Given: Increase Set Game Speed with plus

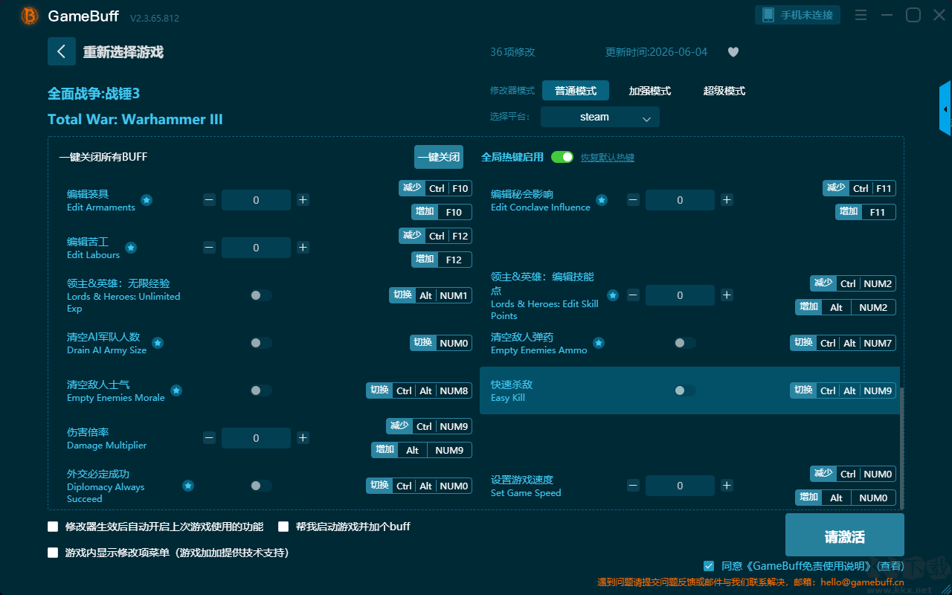Looking at the screenshot, I should [727, 486].
